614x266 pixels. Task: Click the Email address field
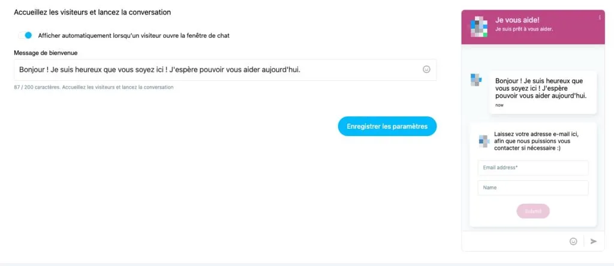pyautogui.click(x=533, y=168)
